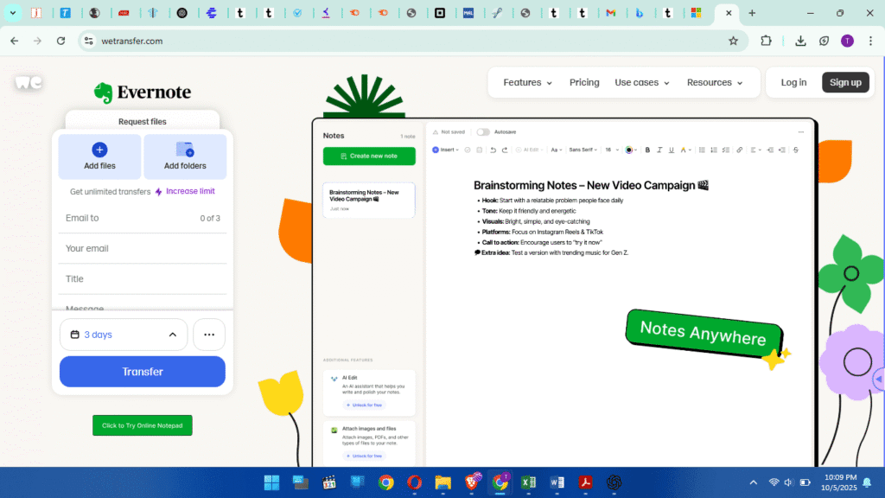
Task: Open the Windows Start menu
Action: 271,482
